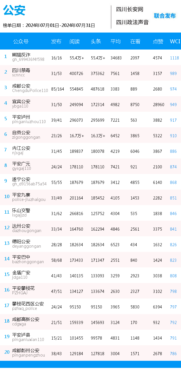This screenshot has width=181, height=369.
Task: Click the 公安 page title
Action: pos(14,10)
